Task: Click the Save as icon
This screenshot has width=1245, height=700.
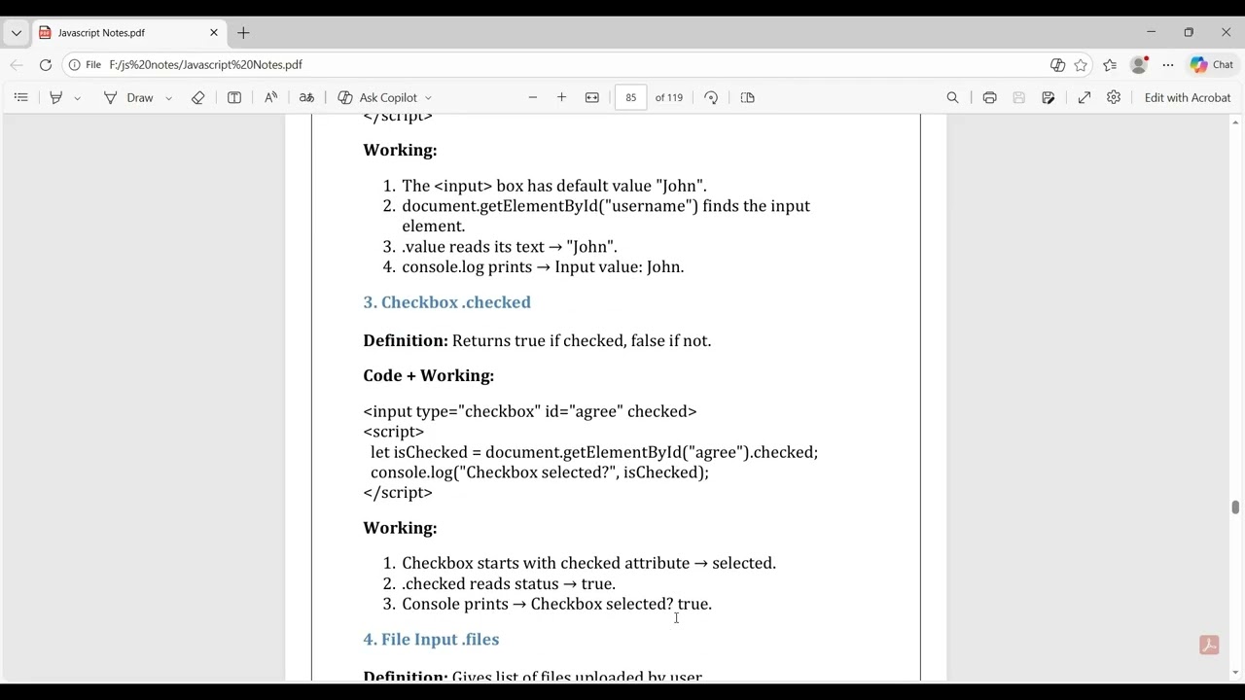Action: (x=1049, y=97)
